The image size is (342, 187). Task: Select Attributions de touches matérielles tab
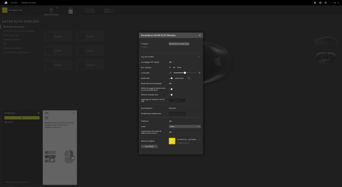[x=19, y=31]
